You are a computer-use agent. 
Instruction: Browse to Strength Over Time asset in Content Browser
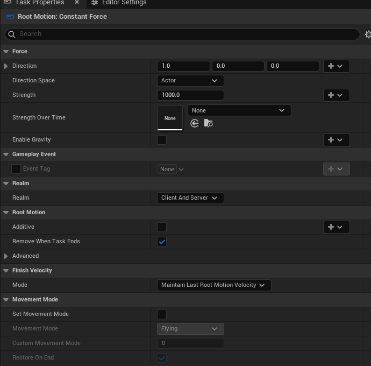pos(208,123)
